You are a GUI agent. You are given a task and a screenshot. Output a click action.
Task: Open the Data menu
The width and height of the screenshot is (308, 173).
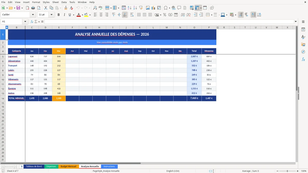pyautogui.click(x=64, y=2)
